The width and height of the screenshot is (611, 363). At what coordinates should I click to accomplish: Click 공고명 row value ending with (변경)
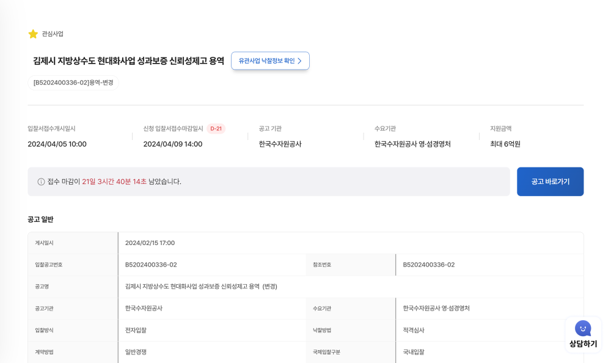click(201, 287)
